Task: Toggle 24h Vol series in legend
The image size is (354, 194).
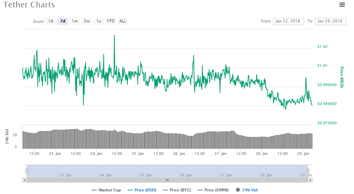Action: click(247, 190)
